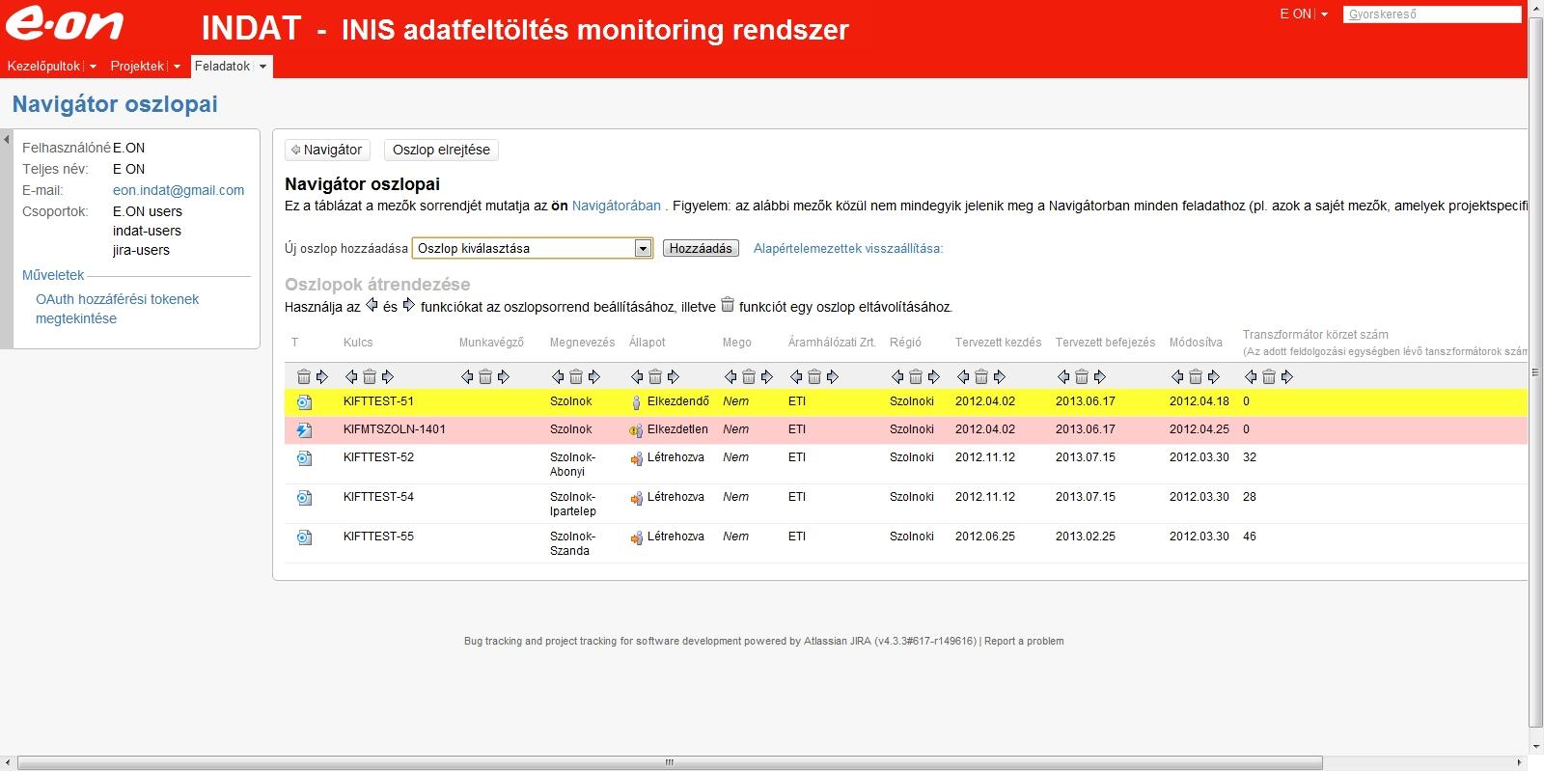The height and width of the screenshot is (771, 1544).
Task: Move the Megnevezés column left
Action: [558, 376]
